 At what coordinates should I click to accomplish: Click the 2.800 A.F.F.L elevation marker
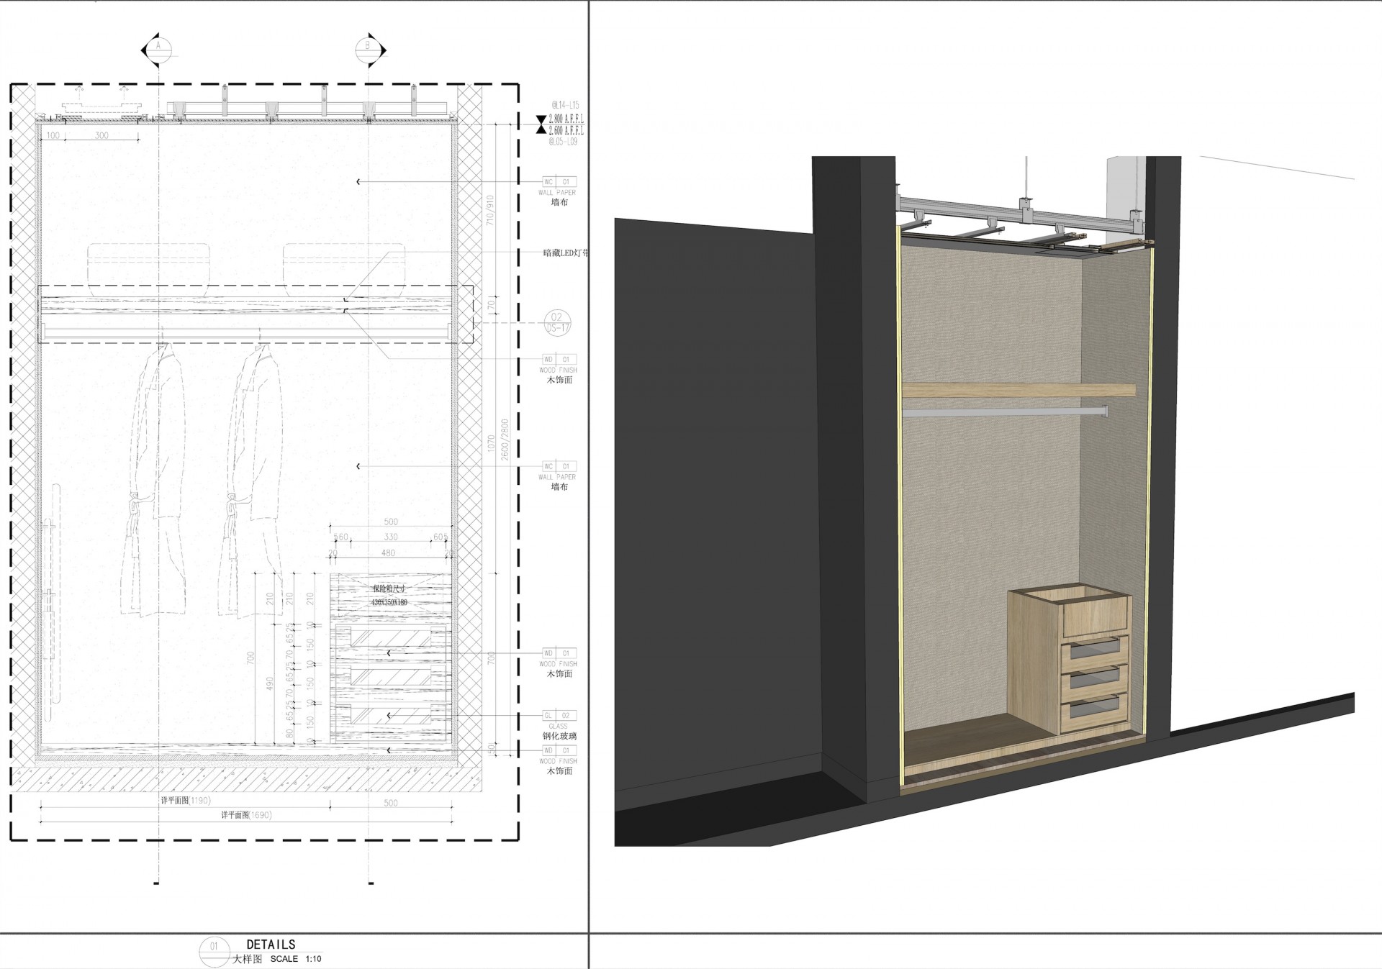[565, 119]
